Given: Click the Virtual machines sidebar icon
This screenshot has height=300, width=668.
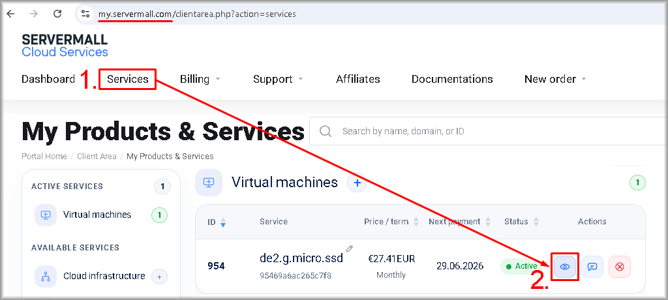Looking at the screenshot, I should pos(46,215).
